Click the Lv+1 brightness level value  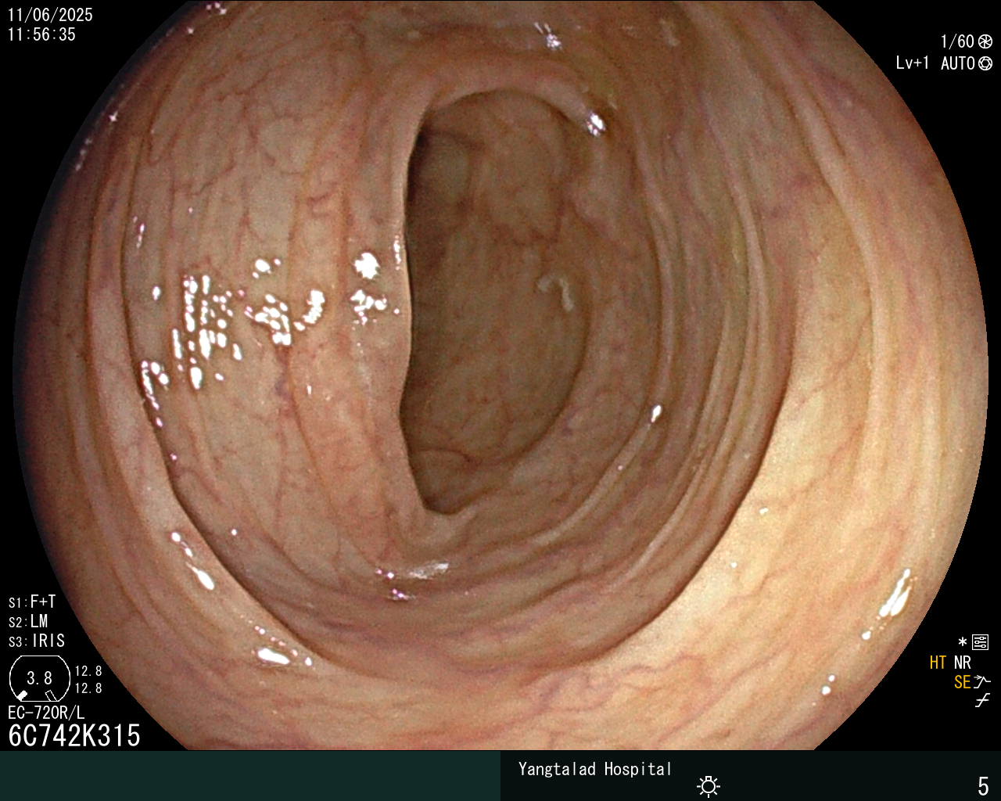pyautogui.click(x=912, y=63)
